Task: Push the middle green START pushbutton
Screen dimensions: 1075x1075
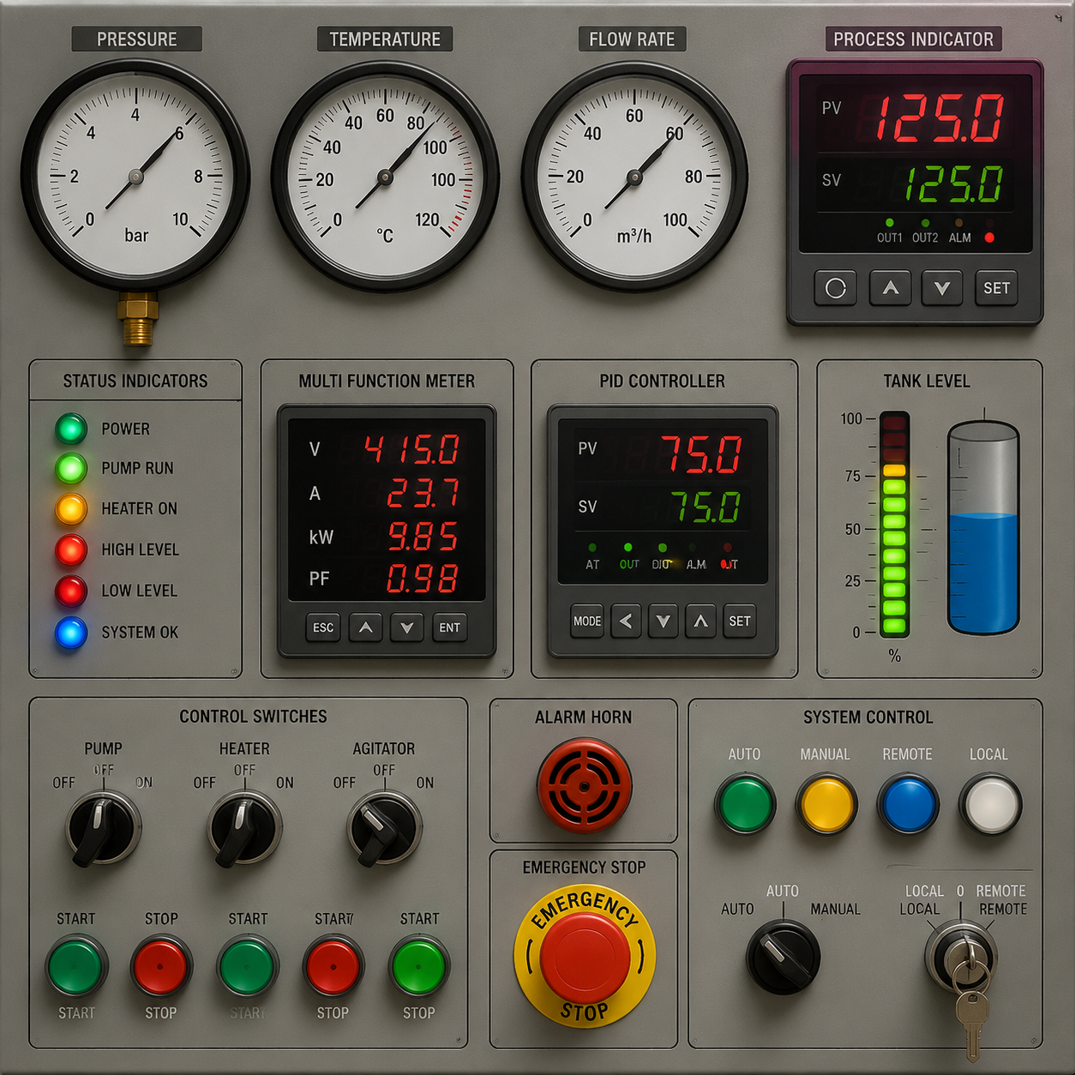Action: [x=247, y=966]
